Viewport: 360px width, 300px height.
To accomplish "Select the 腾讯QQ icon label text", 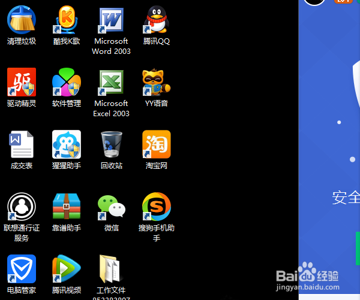I will (157, 41).
